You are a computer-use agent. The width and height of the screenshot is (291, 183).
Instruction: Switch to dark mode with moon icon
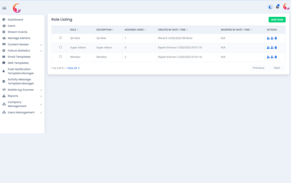click(270, 7)
